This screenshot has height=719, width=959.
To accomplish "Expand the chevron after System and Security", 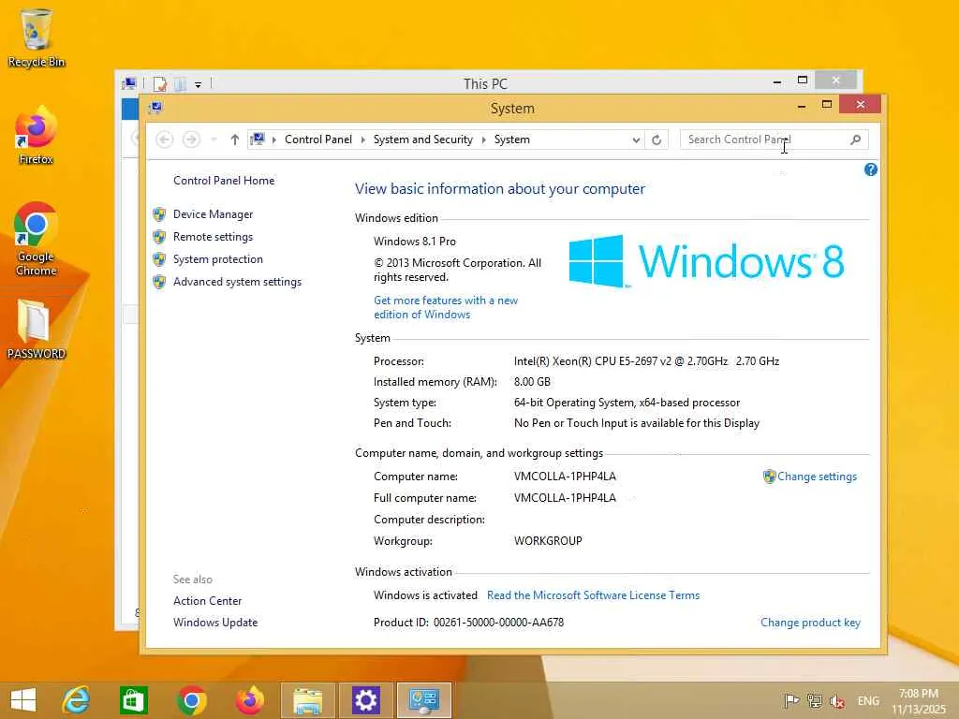I will click(483, 140).
